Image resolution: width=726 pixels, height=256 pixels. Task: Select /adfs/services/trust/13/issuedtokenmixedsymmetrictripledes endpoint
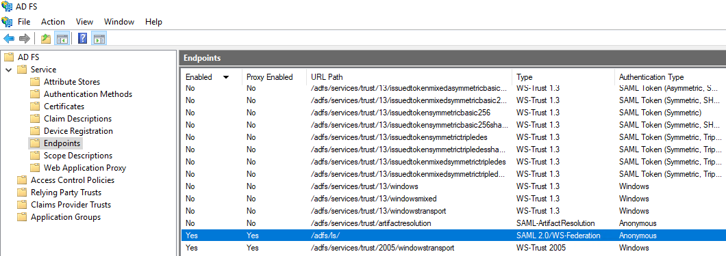tap(453, 161)
